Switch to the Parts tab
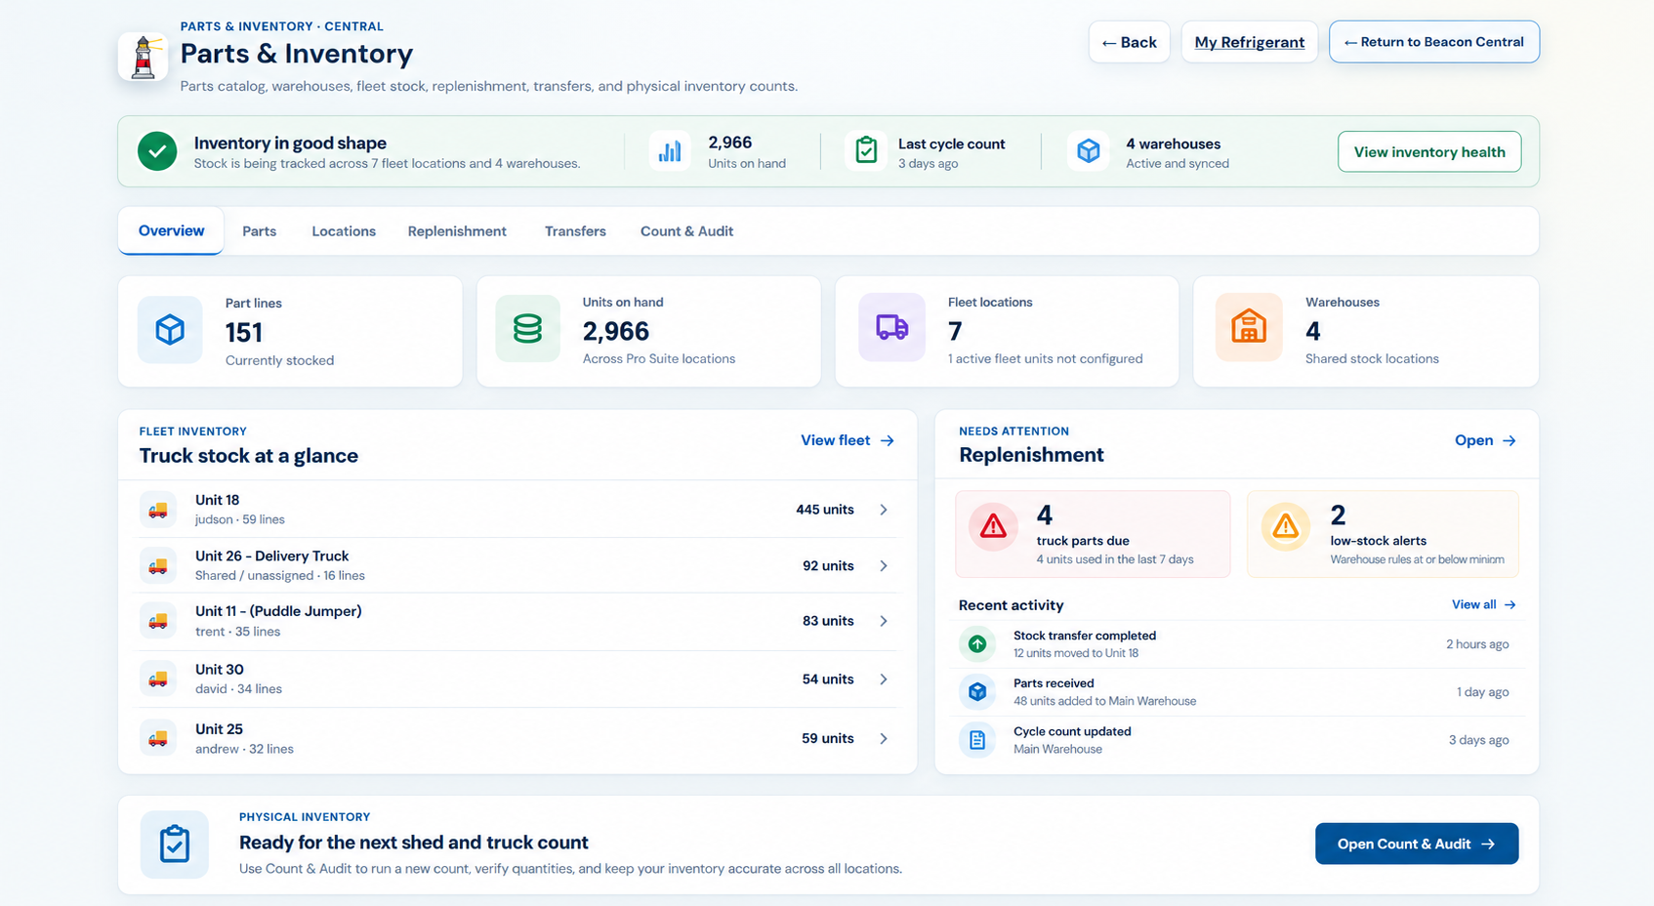This screenshot has height=906, width=1654. coord(260,231)
